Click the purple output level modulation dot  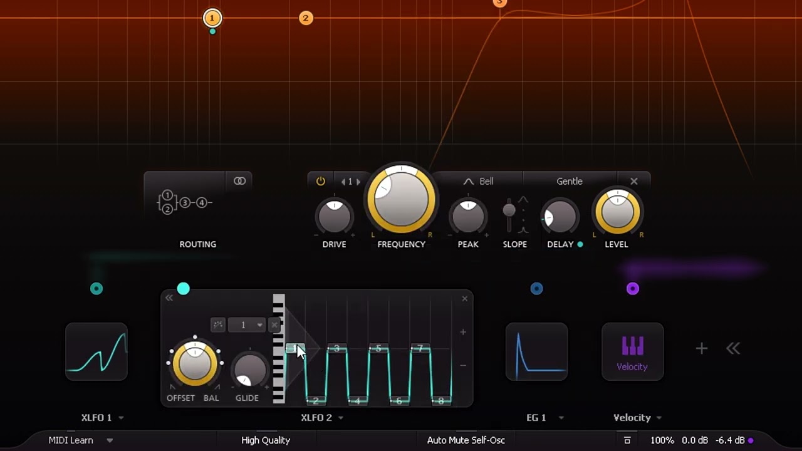click(x=751, y=440)
